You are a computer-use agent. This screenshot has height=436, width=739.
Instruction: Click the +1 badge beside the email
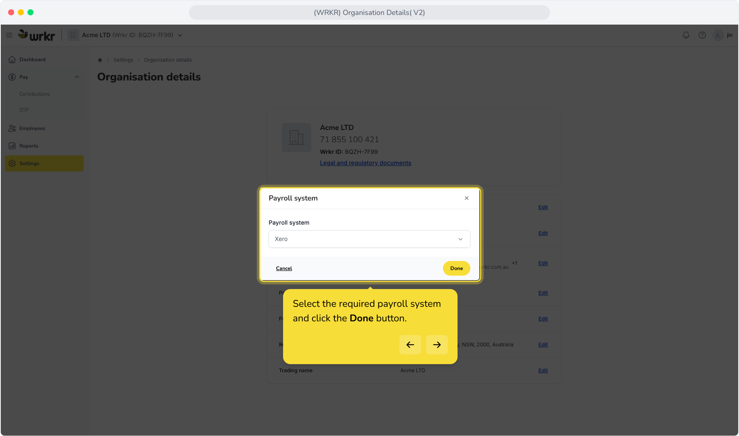coord(514,263)
